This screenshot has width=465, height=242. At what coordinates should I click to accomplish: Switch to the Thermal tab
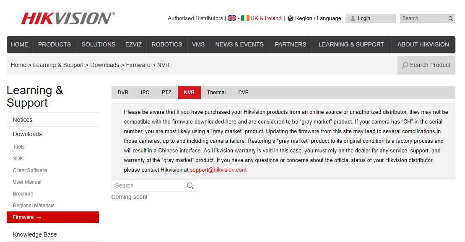[216, 93]
